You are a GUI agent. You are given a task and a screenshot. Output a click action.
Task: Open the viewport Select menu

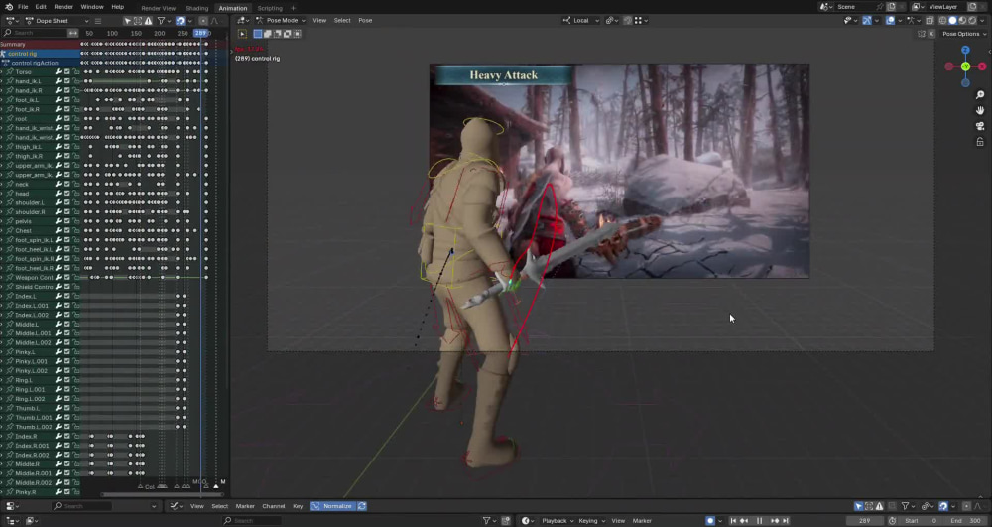[x=342, y=20]
